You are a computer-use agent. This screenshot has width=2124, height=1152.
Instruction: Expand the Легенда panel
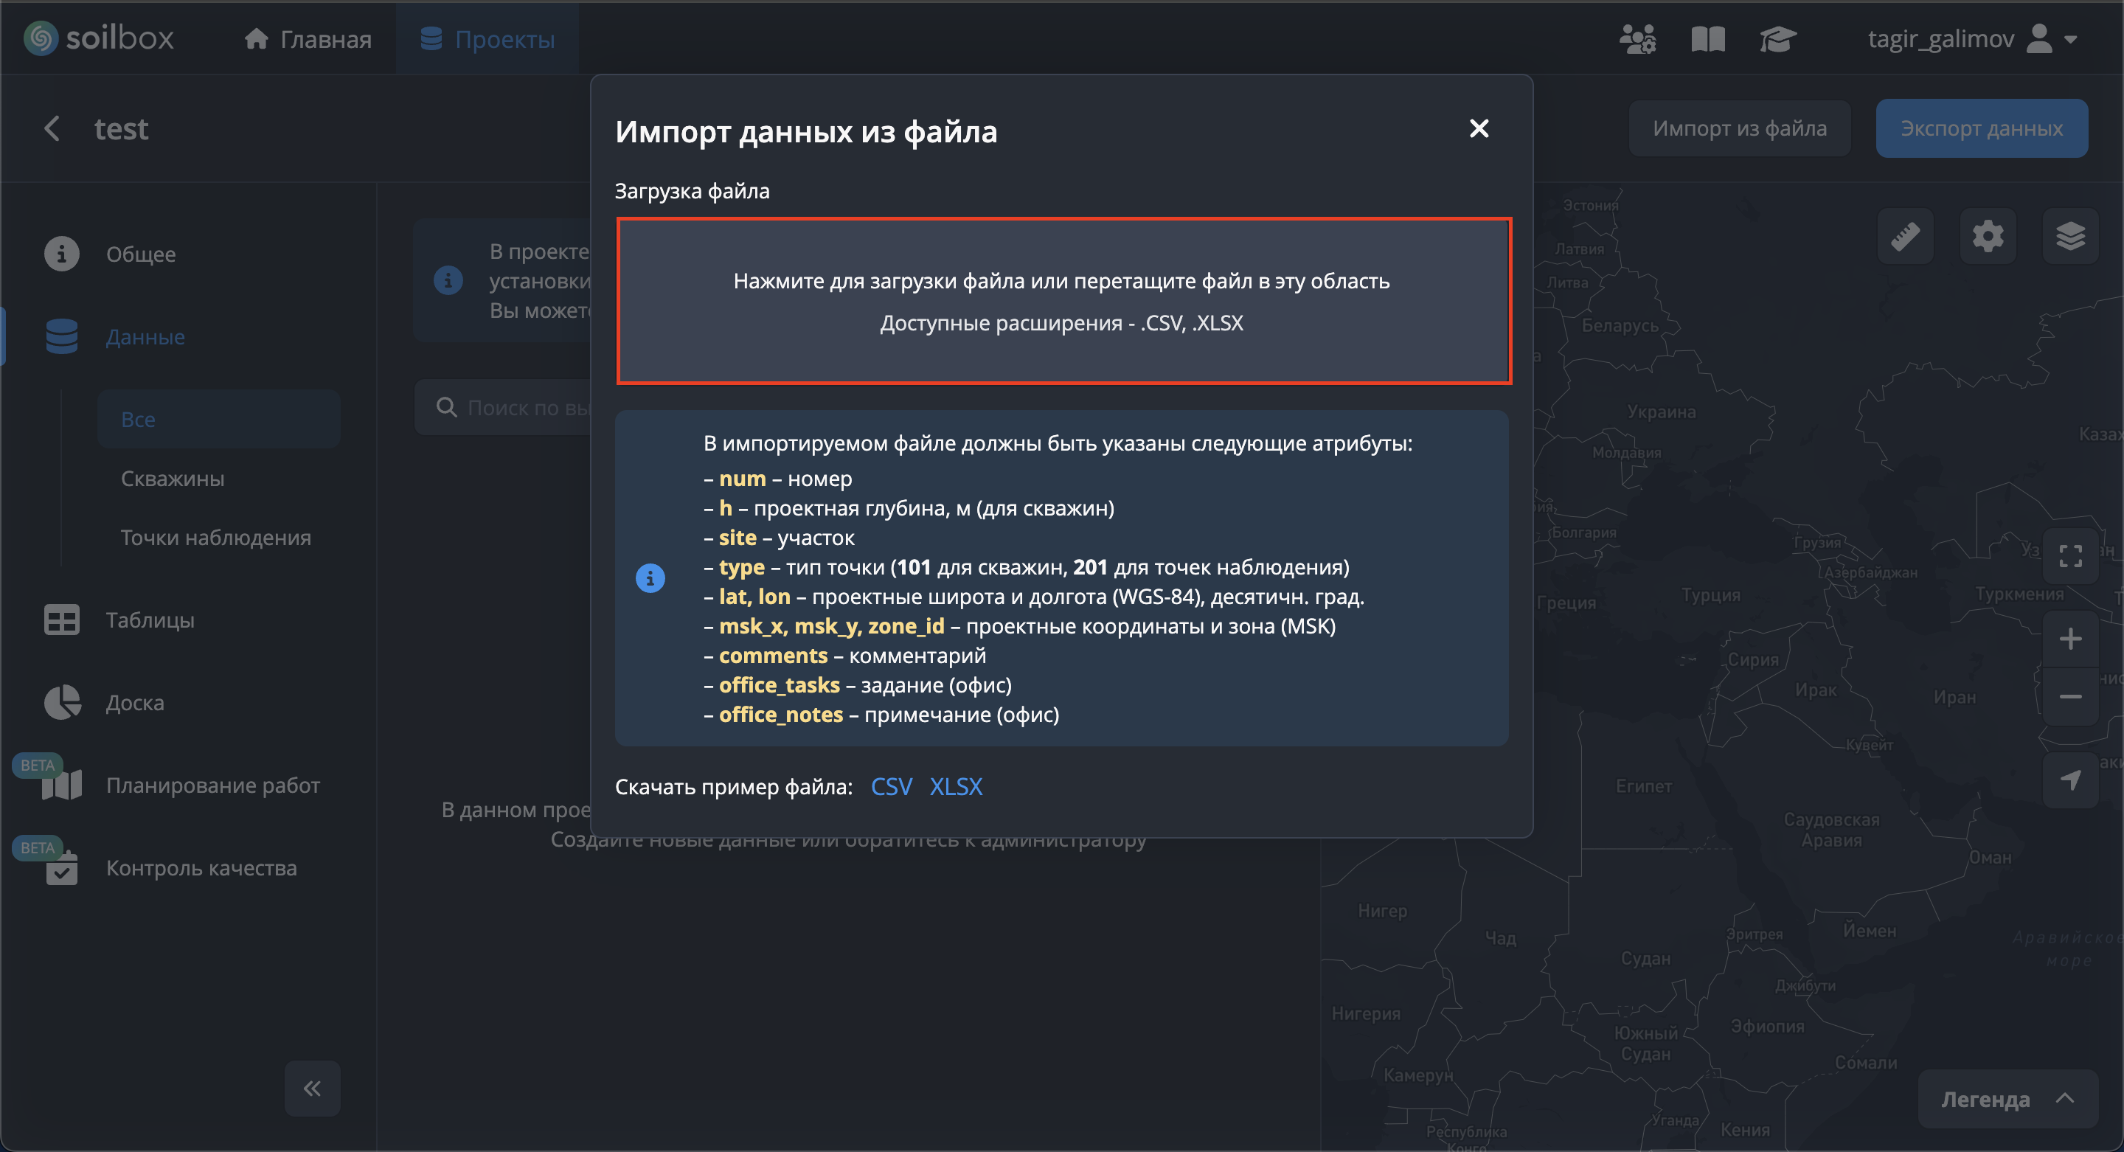point(2006,1099)
